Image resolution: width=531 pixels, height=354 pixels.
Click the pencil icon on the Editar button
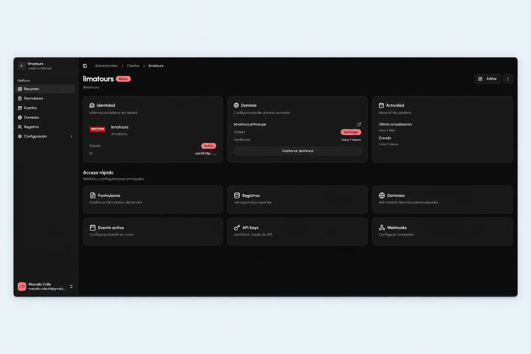480,79
